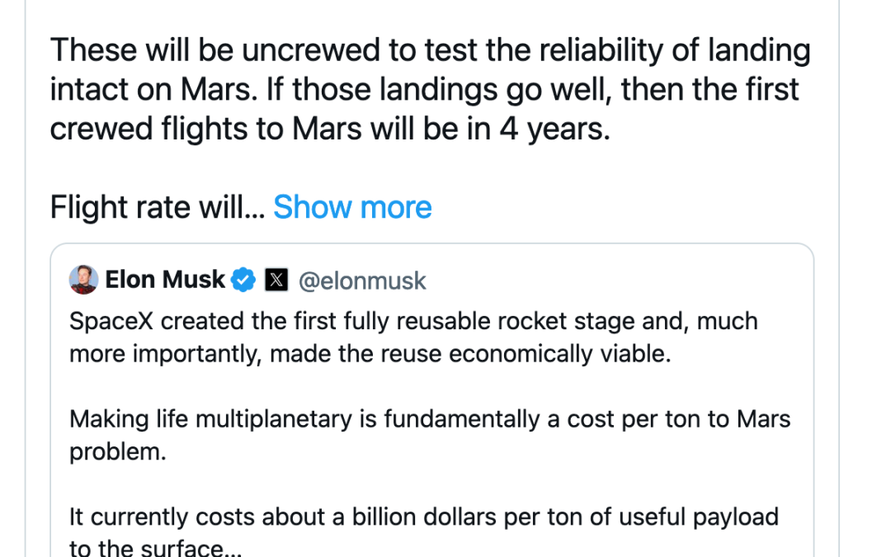891x557 pixels.
Task: Click the truncated text "Flight rate will…"
Action: [157, 207]
